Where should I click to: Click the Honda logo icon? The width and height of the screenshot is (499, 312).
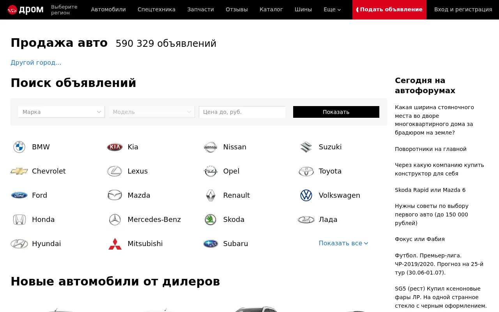pos(19,220)
